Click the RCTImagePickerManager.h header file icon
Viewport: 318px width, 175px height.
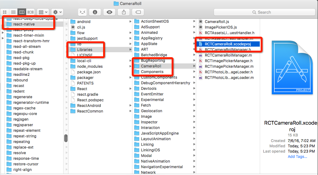tap(201, 61)
